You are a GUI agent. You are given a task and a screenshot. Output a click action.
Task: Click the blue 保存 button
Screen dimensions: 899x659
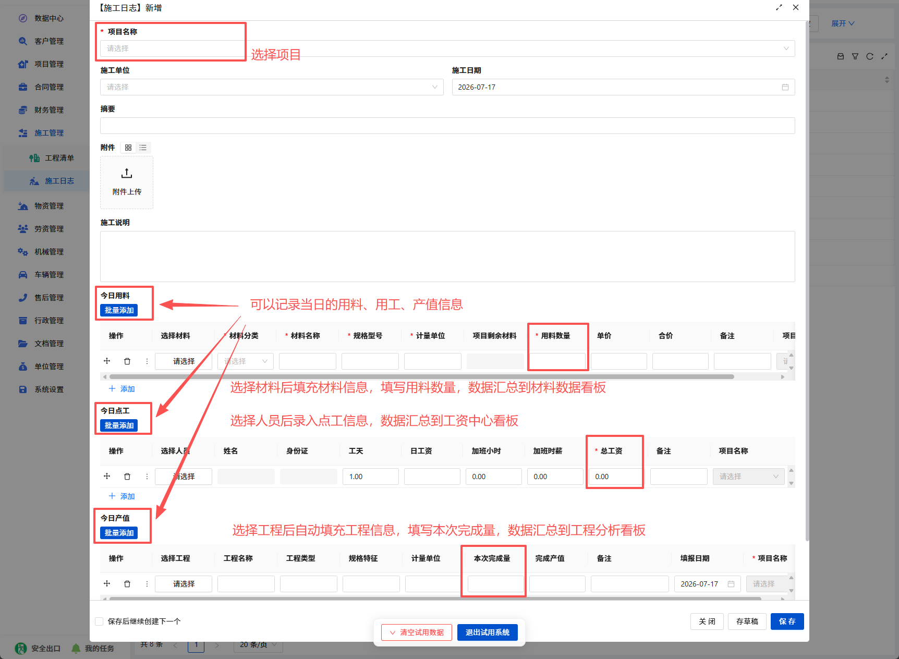point(787,621)
